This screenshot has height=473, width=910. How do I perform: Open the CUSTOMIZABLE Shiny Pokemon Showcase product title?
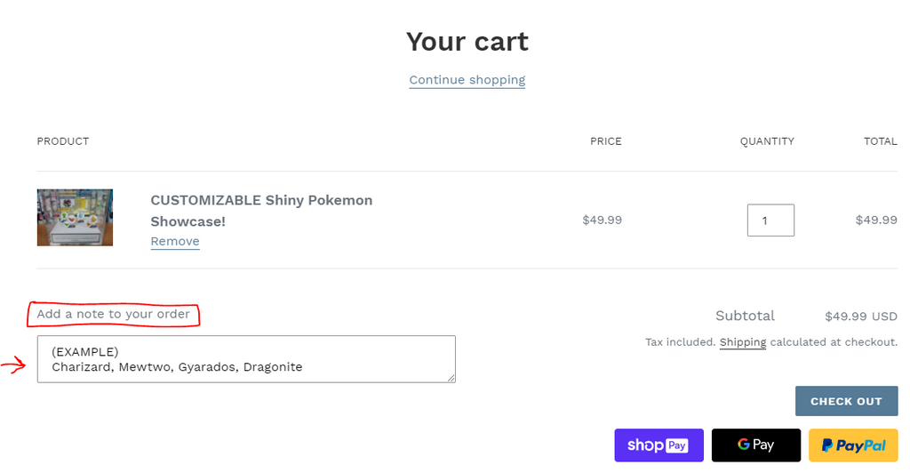pyautogui.click(x=261, y=211)
